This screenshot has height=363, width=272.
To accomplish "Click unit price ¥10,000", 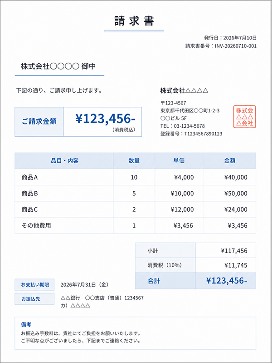I will coord(182,193).
